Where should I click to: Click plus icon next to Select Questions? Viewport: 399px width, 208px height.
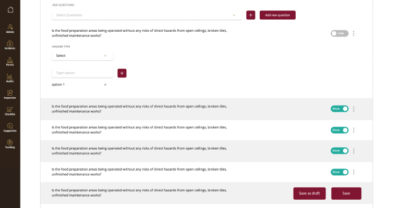click(251, 15)
